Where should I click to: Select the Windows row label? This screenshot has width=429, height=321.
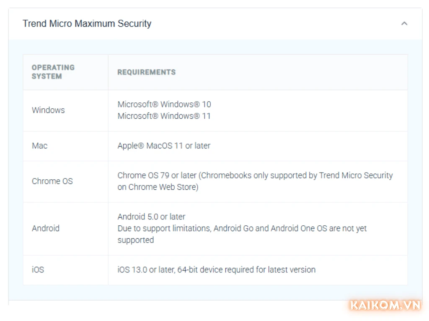(48, 110)
